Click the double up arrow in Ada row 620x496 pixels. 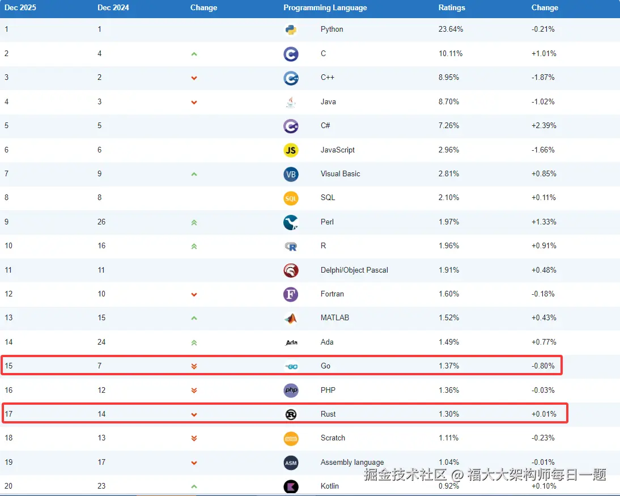194,343
